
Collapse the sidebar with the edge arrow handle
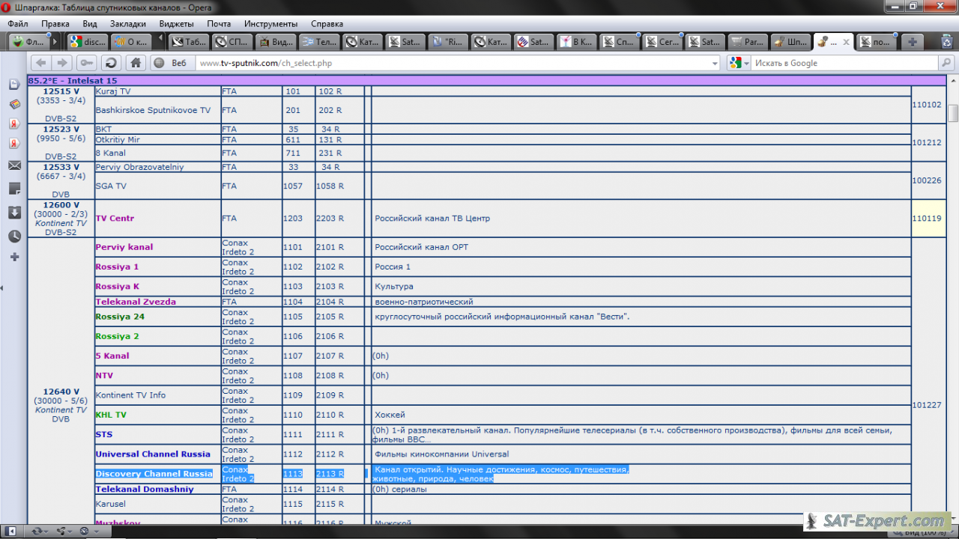coord(2,287)
